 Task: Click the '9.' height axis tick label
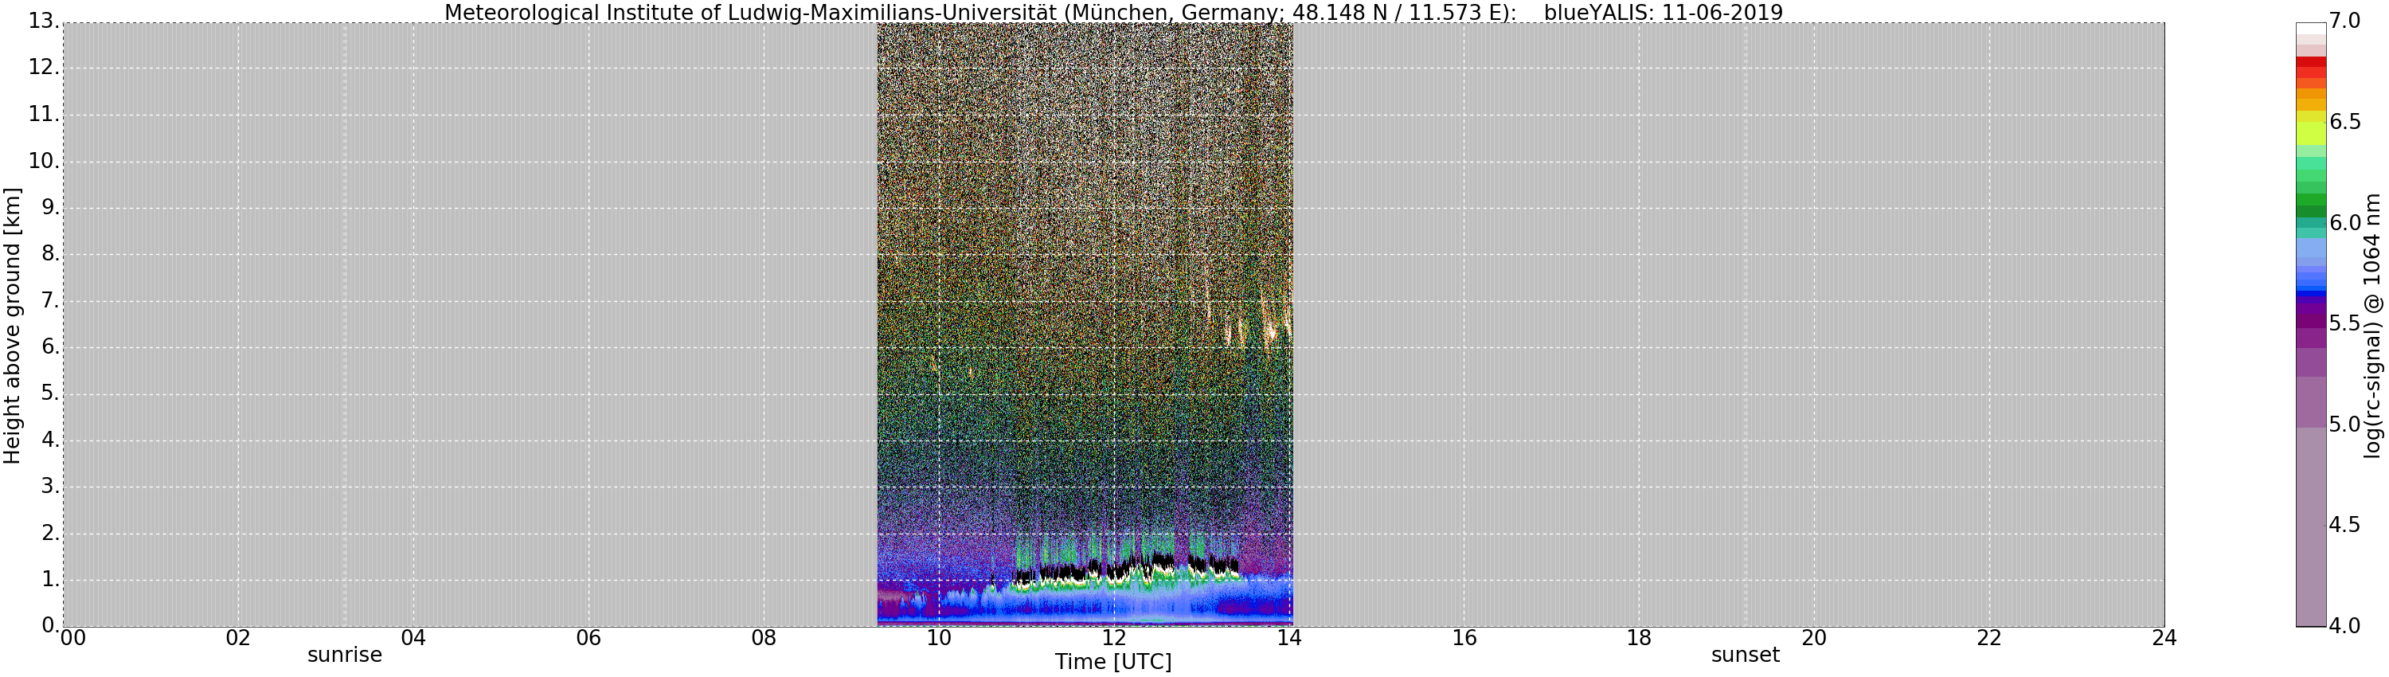click(x=49, y=207)
